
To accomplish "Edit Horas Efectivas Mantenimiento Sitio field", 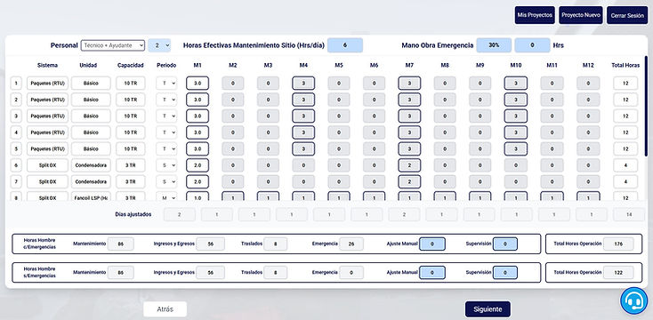I will click(x=345, y=45).
